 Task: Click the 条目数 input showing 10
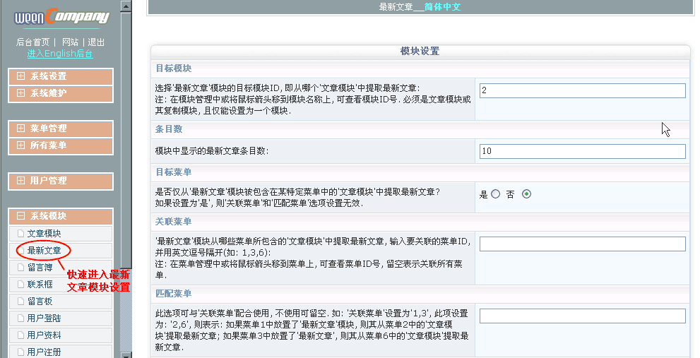pyautogui.click(x=583, y=151)
